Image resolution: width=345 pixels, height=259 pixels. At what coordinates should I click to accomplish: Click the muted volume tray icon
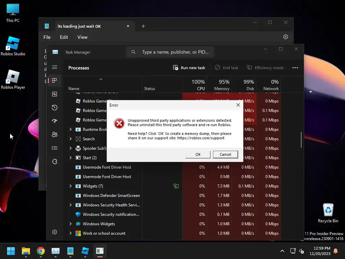pyautogui.click(x=302, y=251)
